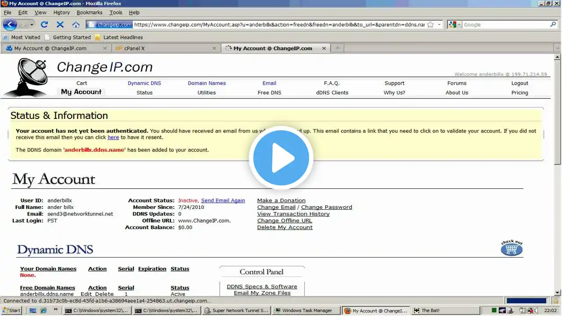Open the back-forward history dropdown arrow
The width and height of the screenshot is (562, 316).
[x=32, y=25]
